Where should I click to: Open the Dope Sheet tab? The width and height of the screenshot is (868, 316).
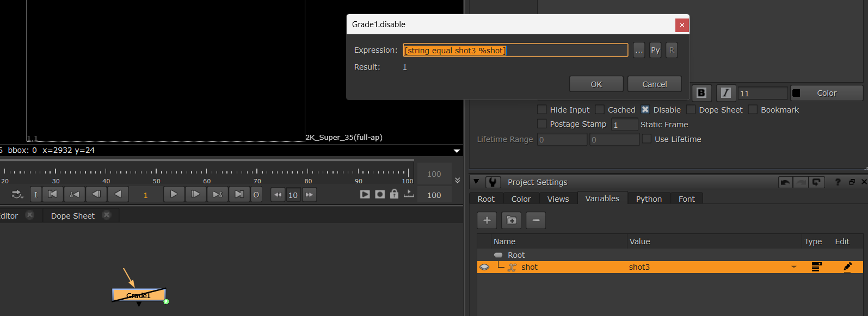[73, 216]
